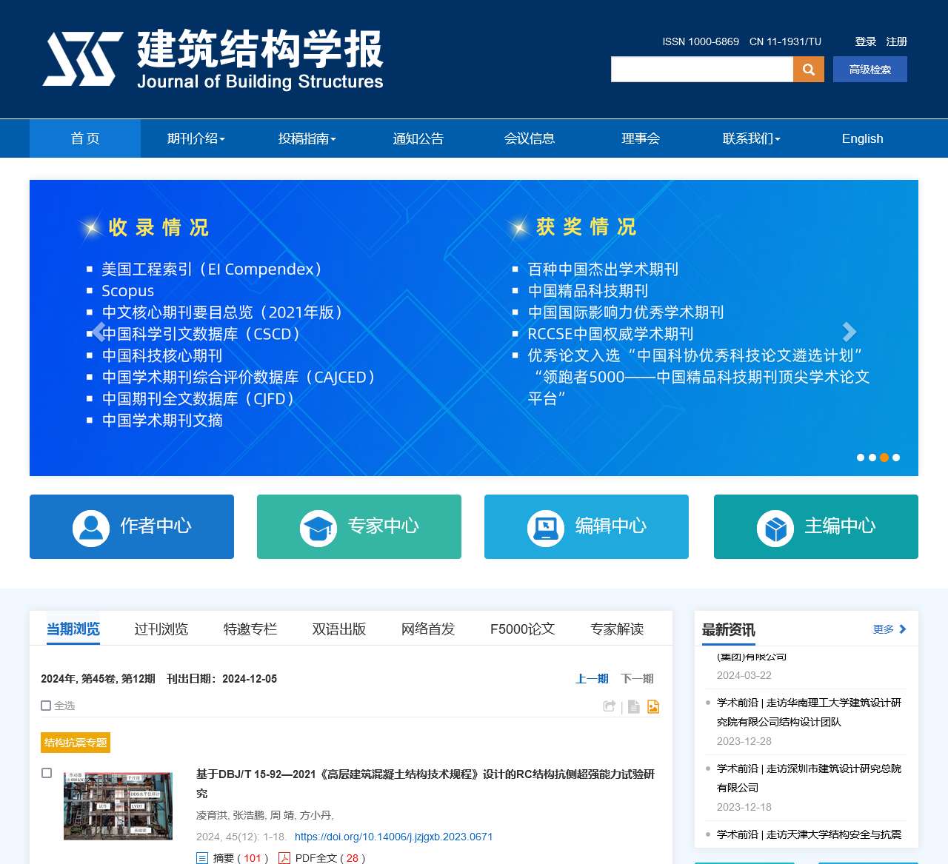Switch to the F5000论文 tab
948x864 pixels.
pos(523,629)
